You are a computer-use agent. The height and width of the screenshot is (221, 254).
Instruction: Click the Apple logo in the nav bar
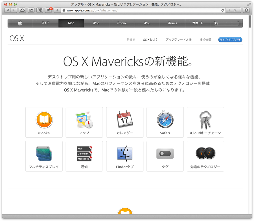click(x=20, y=23)
